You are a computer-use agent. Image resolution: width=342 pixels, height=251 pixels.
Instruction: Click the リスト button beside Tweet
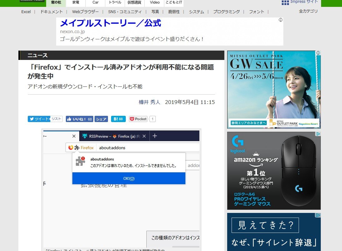point(56,119)
